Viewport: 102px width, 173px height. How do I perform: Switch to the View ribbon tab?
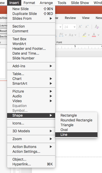[x=86, y=18]
